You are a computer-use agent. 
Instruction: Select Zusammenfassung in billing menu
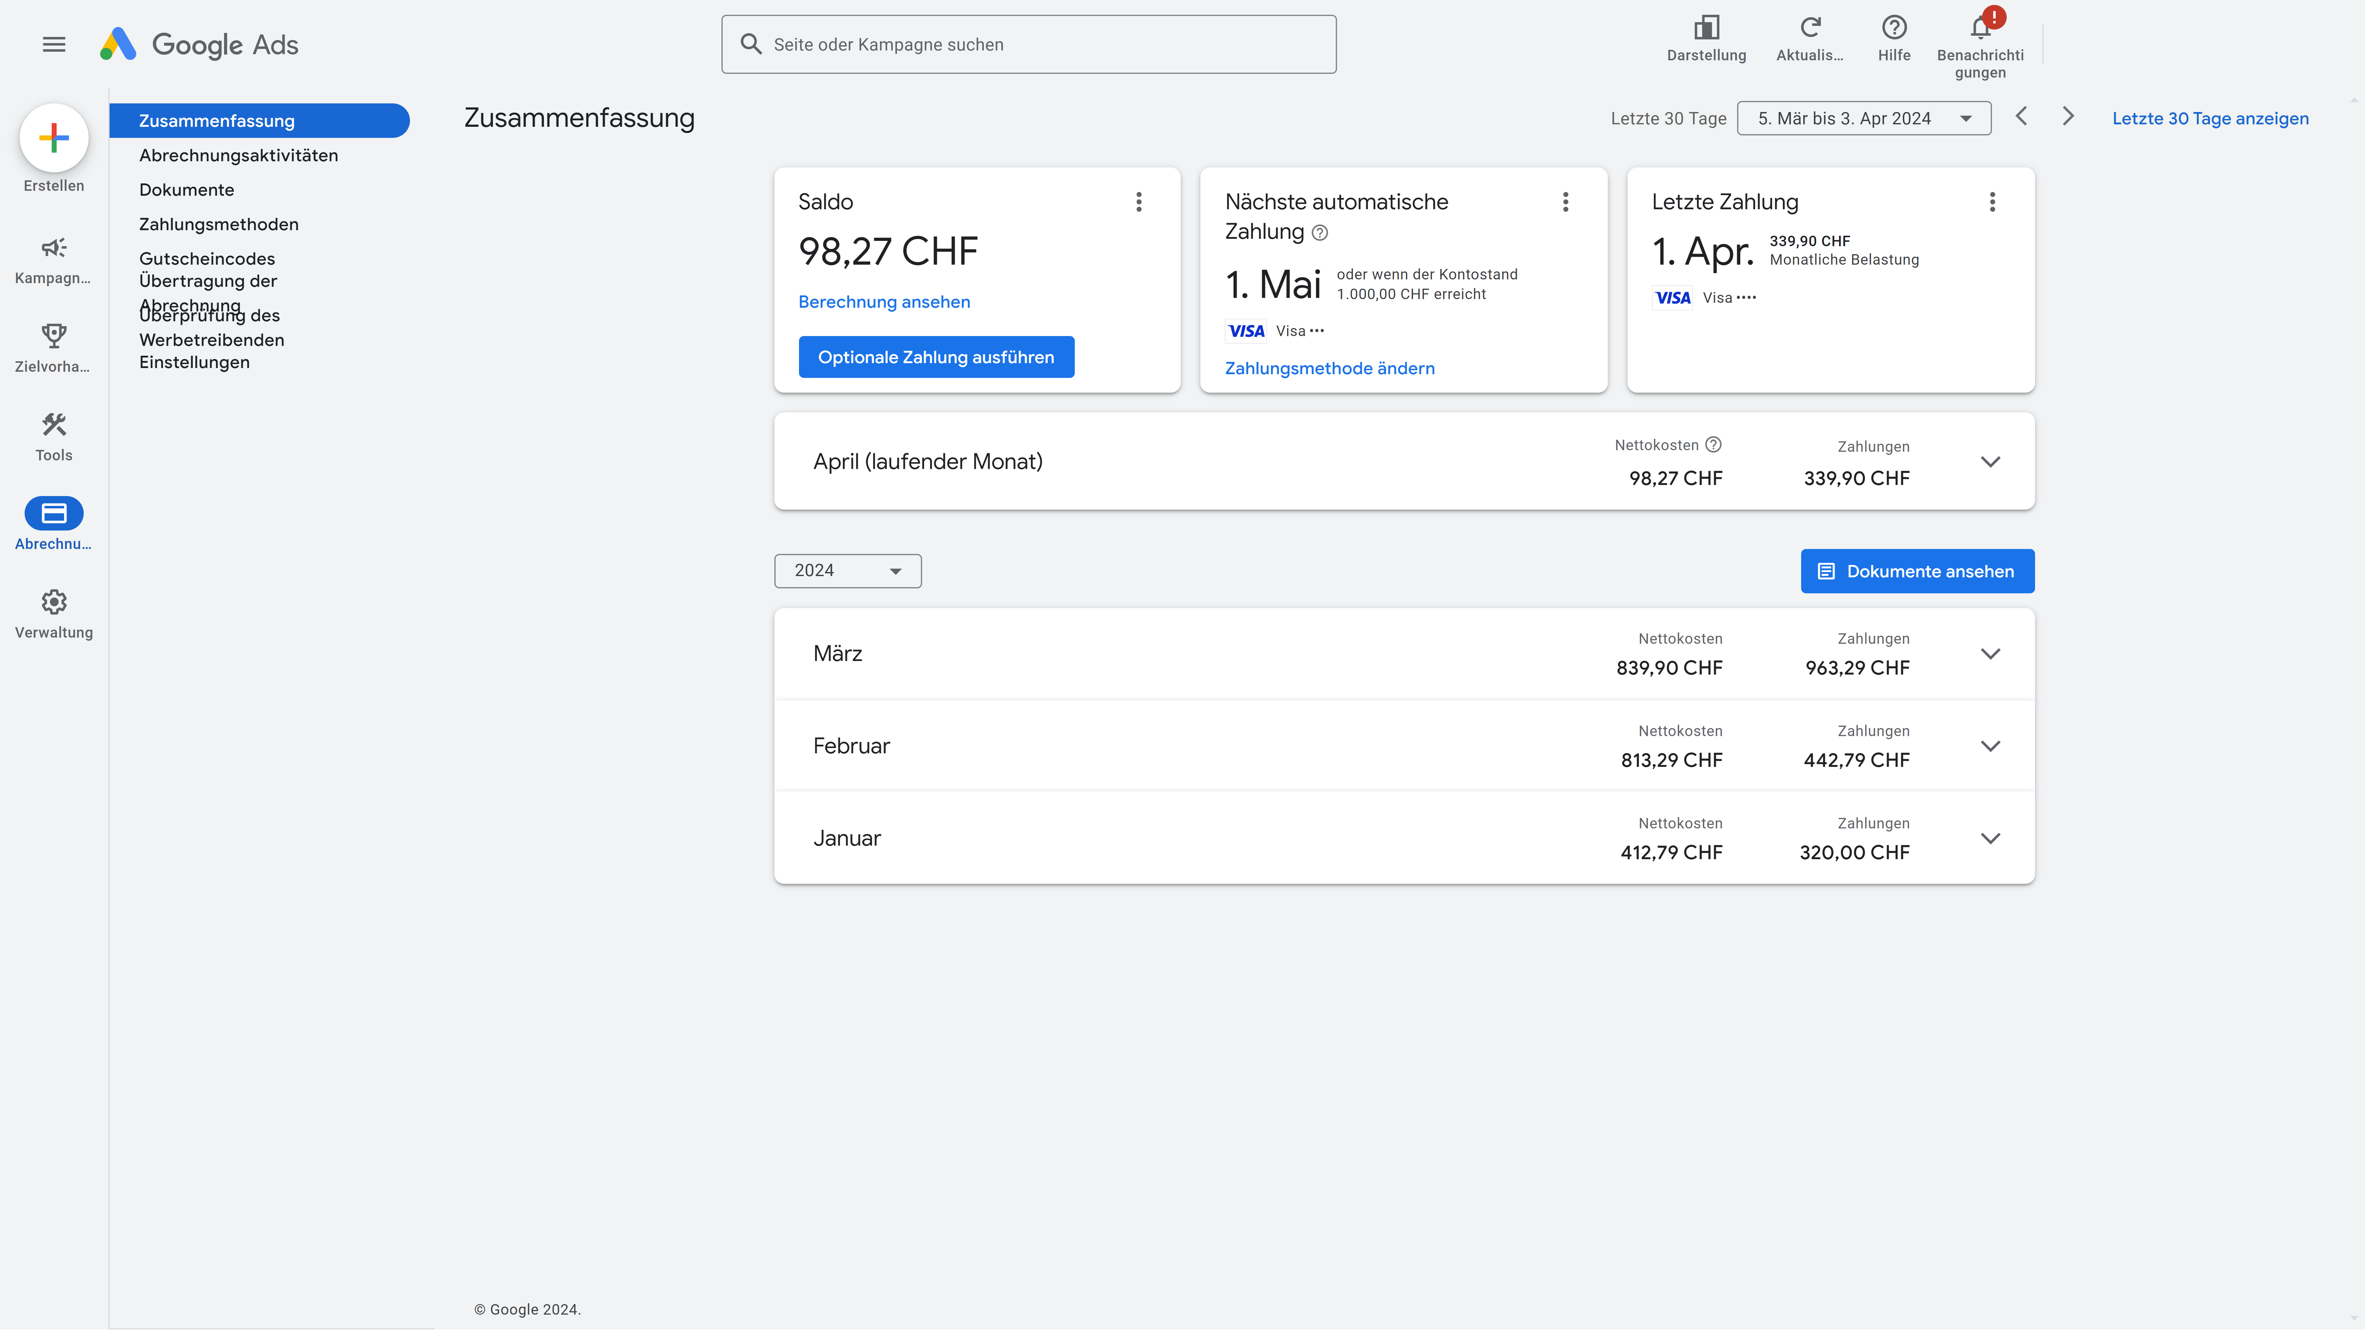click(260, 121)
